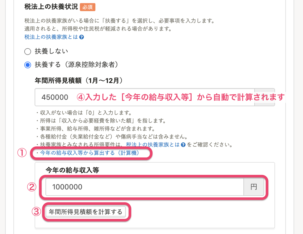The height and width of the screenshot is (234, 303).
Task: Open 今年の給与収入等から算出する（計算機） link
Action: [89, 153]
